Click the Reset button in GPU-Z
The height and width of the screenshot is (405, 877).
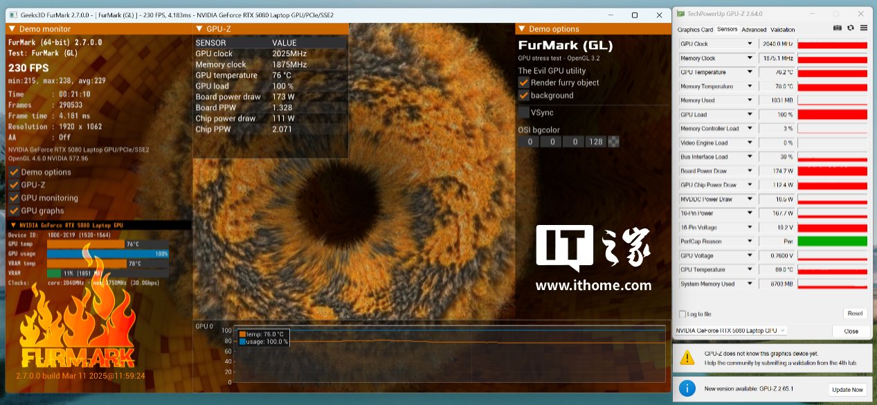tap(855, 314)
